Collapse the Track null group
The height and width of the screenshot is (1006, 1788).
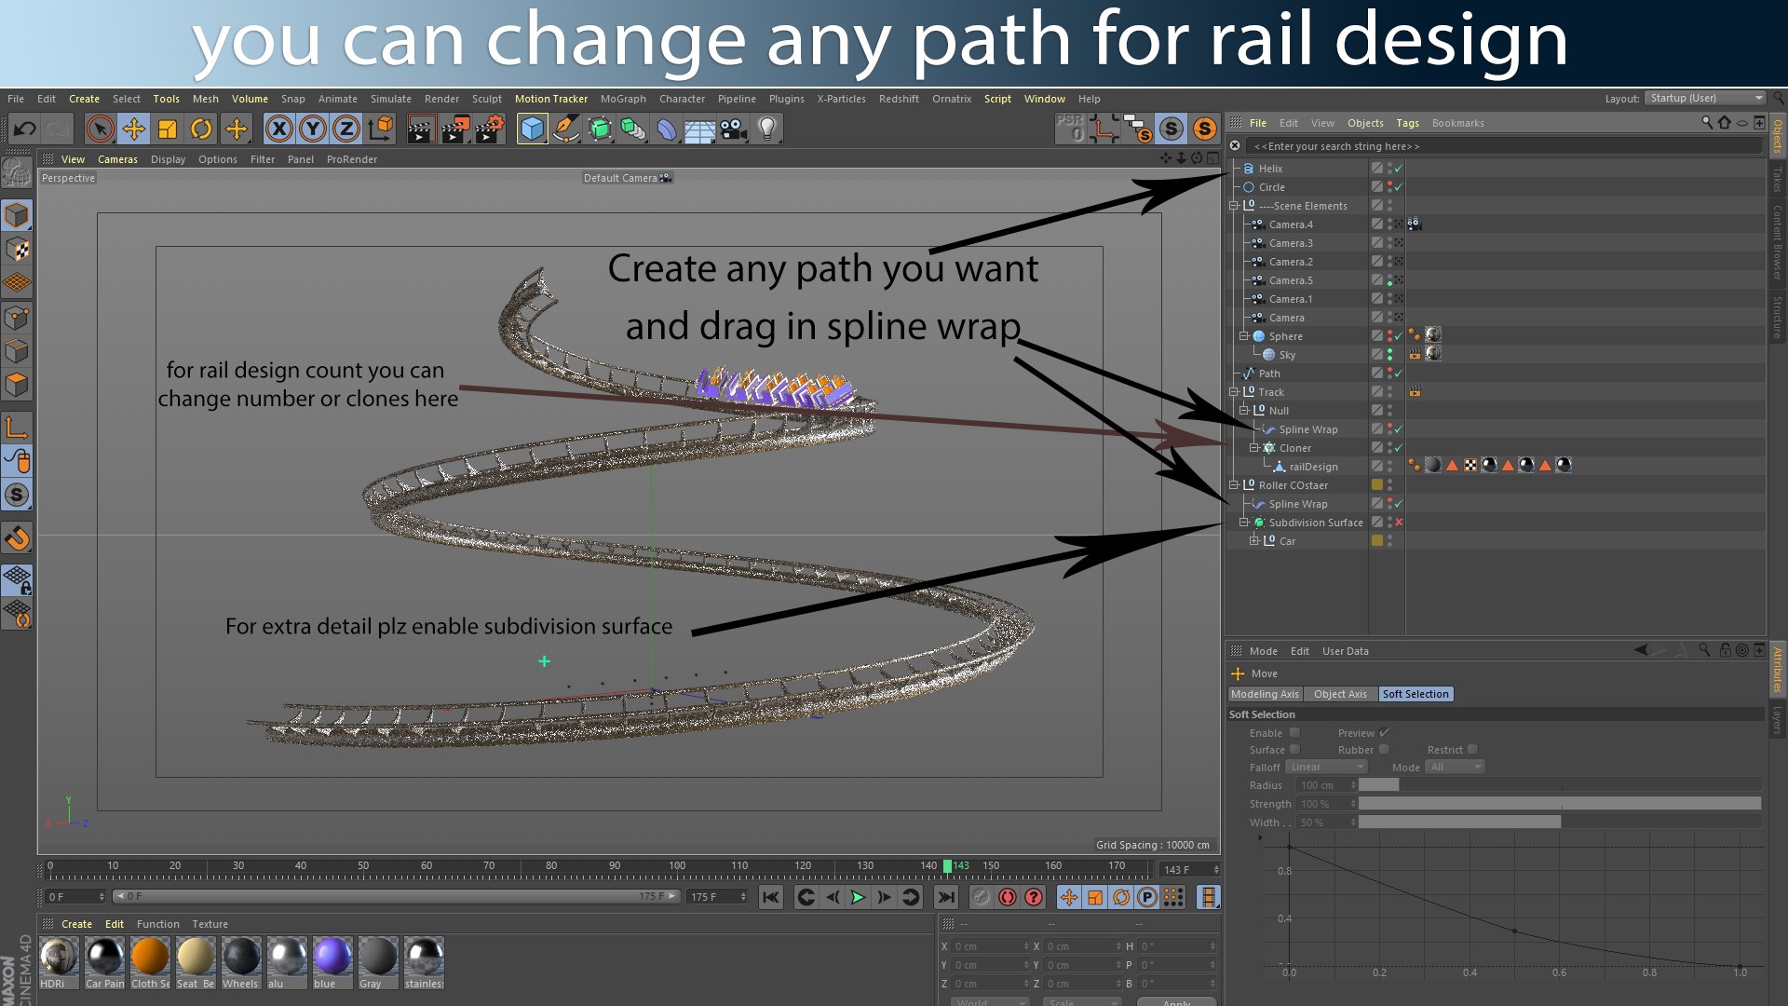point(1234,392)
